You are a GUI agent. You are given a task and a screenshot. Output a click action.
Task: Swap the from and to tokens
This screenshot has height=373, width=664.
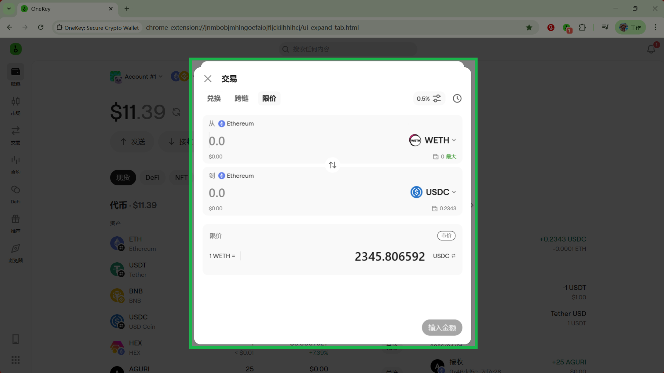pos(333,165)
